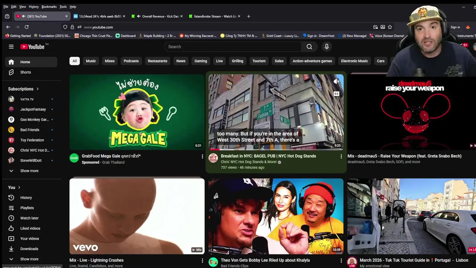476x268 pixels.
Task: Mute the Overall Revenue Kick tab audio
Action: 139,16
